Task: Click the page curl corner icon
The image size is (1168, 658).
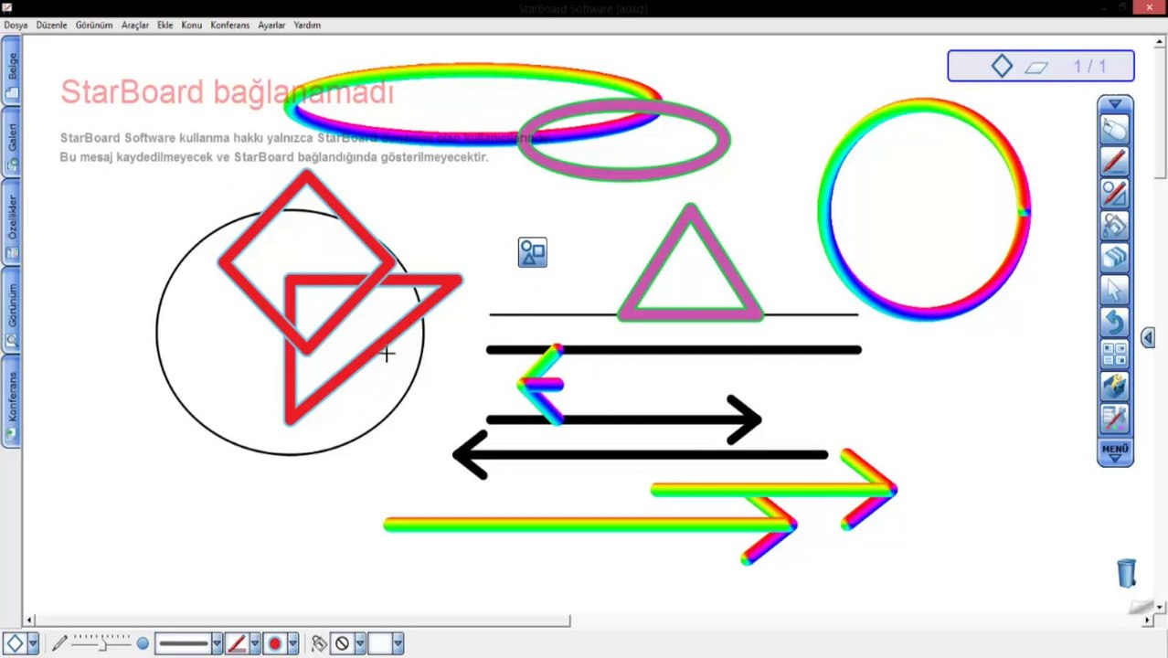Action: (1141, 607)
